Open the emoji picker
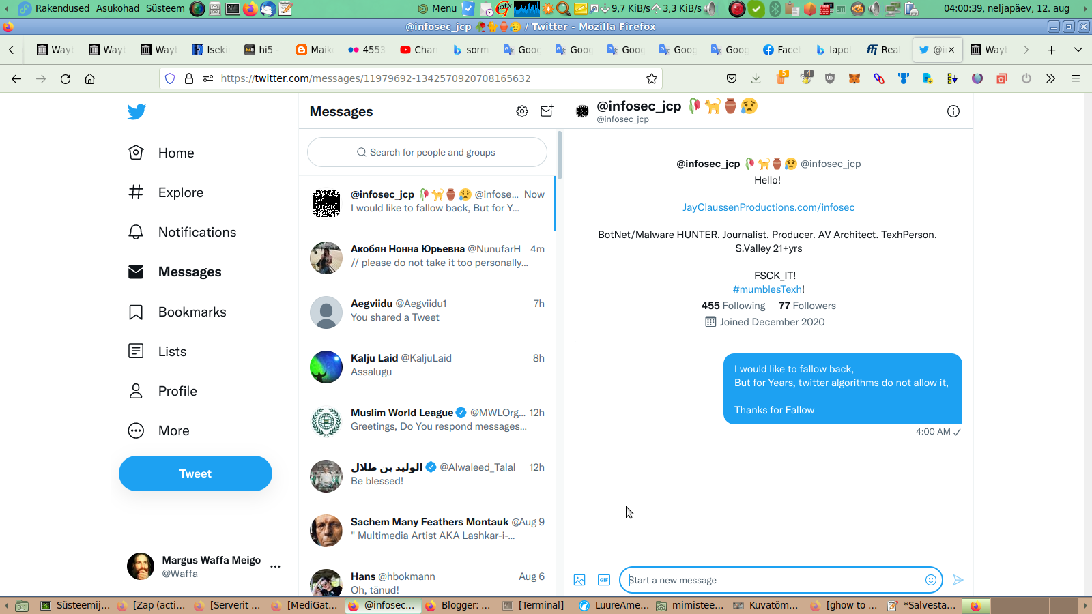Viewport: 1092px width, 614px height. click(931, 580)
